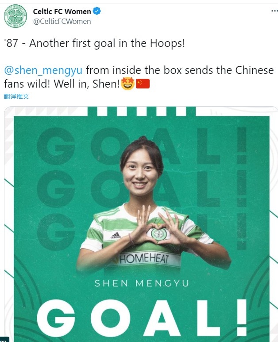
Task: Click the large white GOAL! text
Action: pos(142,318)
